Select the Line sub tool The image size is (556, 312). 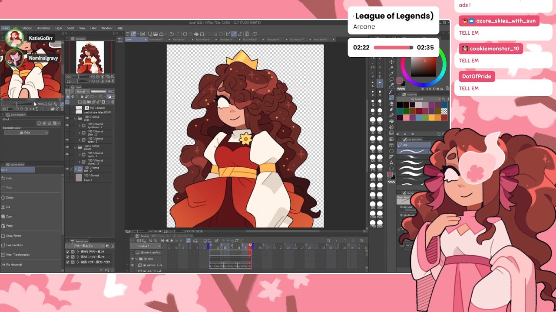(414, 145)
